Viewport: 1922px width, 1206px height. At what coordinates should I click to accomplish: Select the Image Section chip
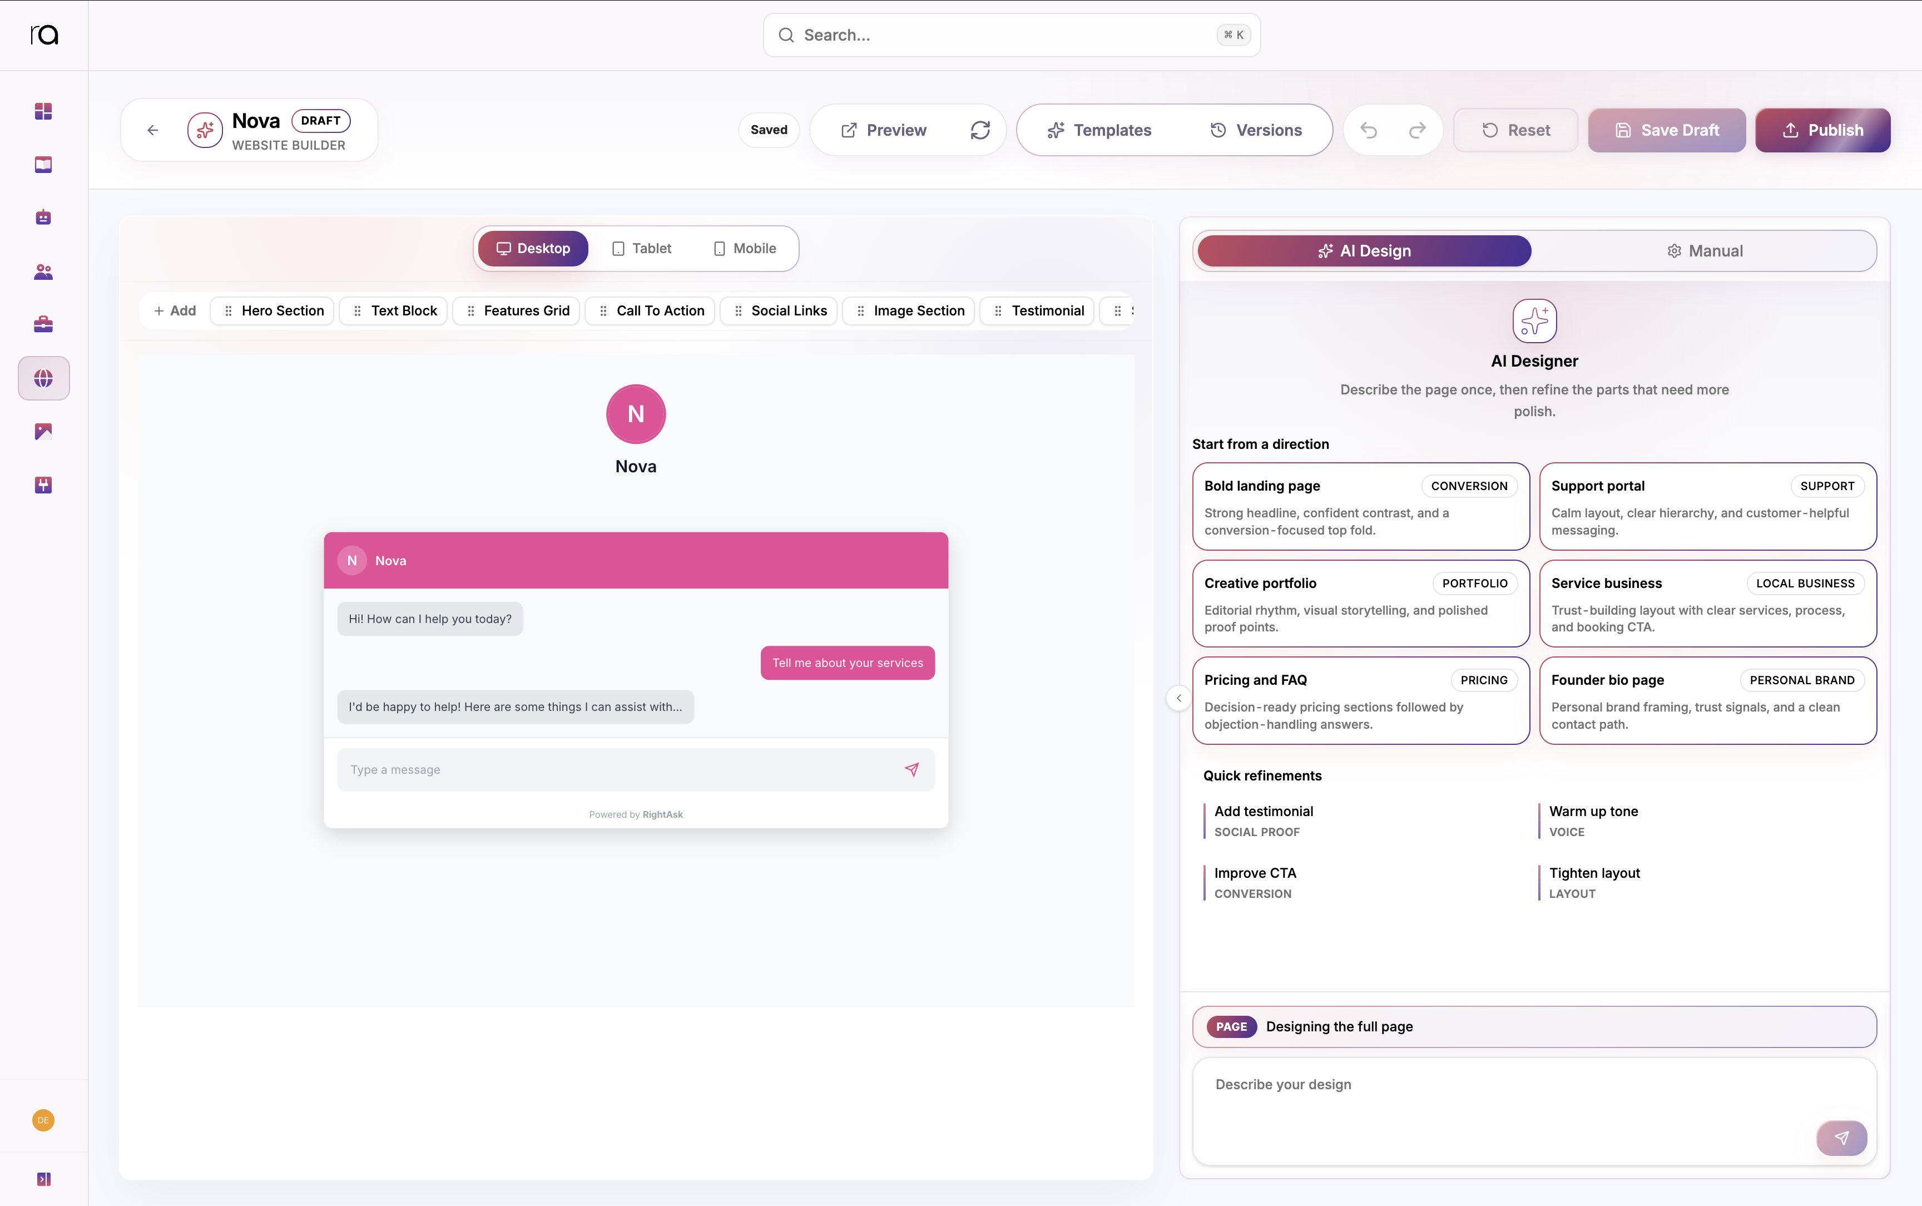tap(909, 311)
